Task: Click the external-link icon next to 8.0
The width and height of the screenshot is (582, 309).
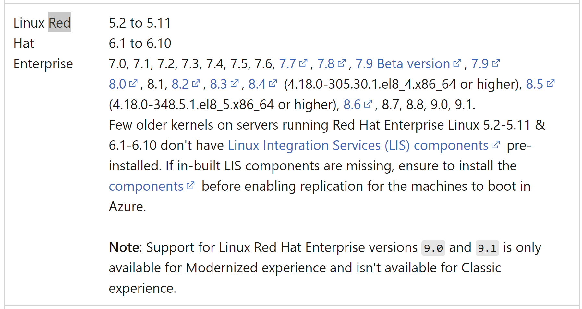Action: [x=133, y=83]
